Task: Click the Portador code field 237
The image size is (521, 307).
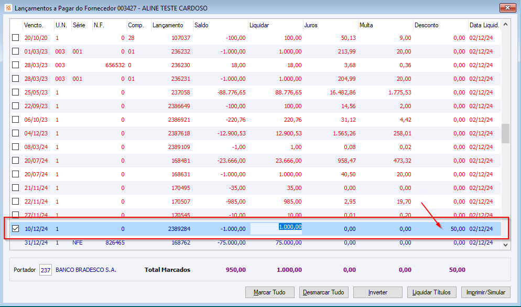Action: pos(46,270)
